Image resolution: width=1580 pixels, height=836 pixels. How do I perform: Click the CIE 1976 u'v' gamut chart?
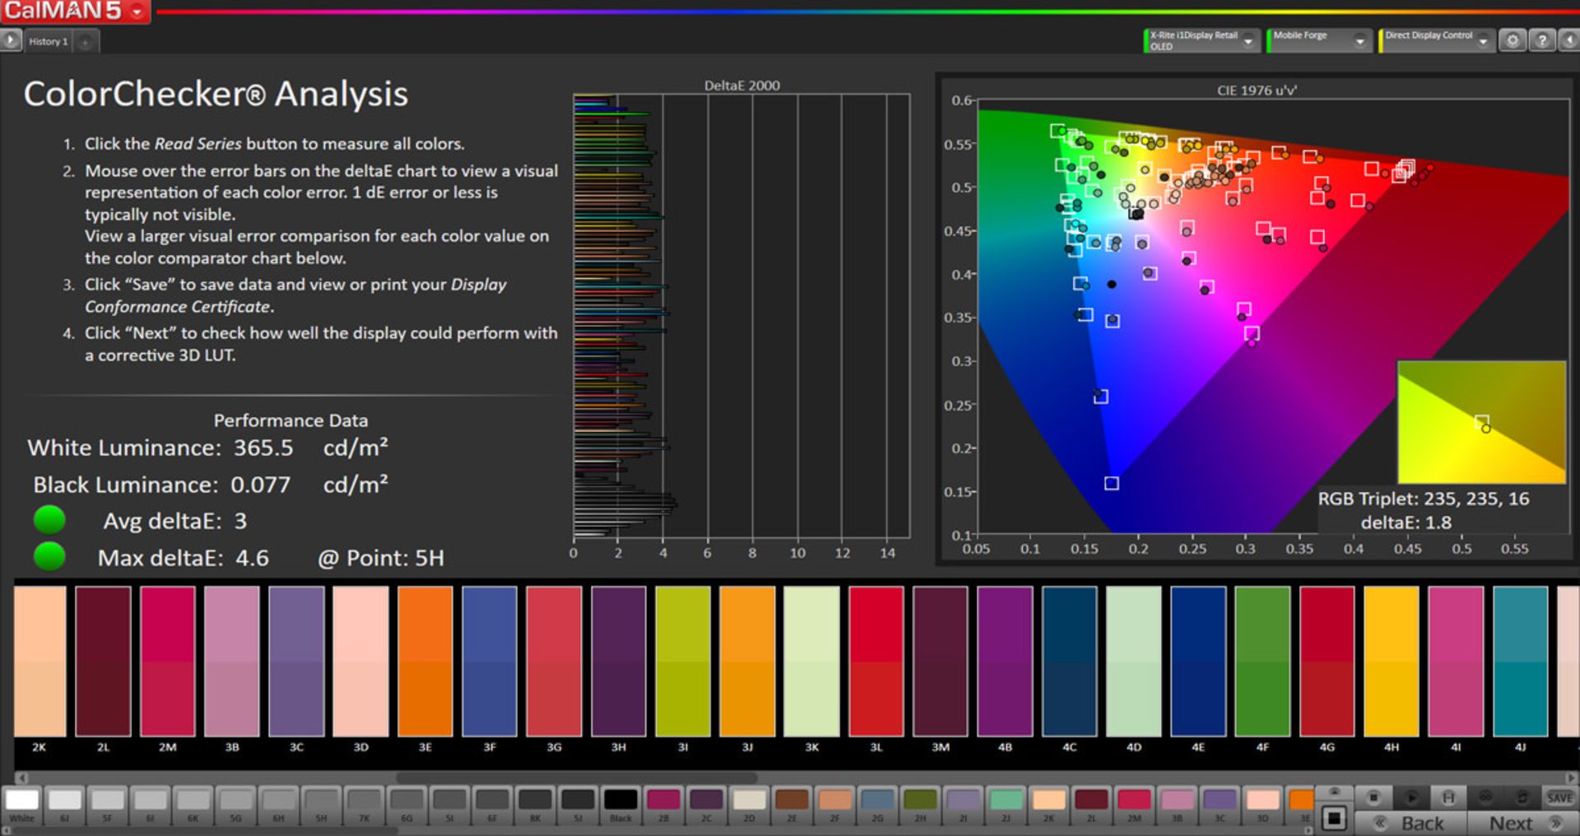(1272, 316)
